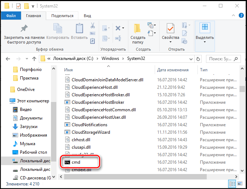Expand Выделить dropdown arrow
Image resolution: width=247 pixels, height=189 pixels.
click(205, 42)
